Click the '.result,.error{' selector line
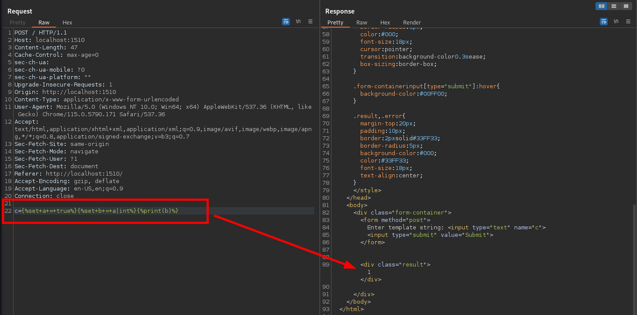The image size is (637, 315). click(379, 116)
